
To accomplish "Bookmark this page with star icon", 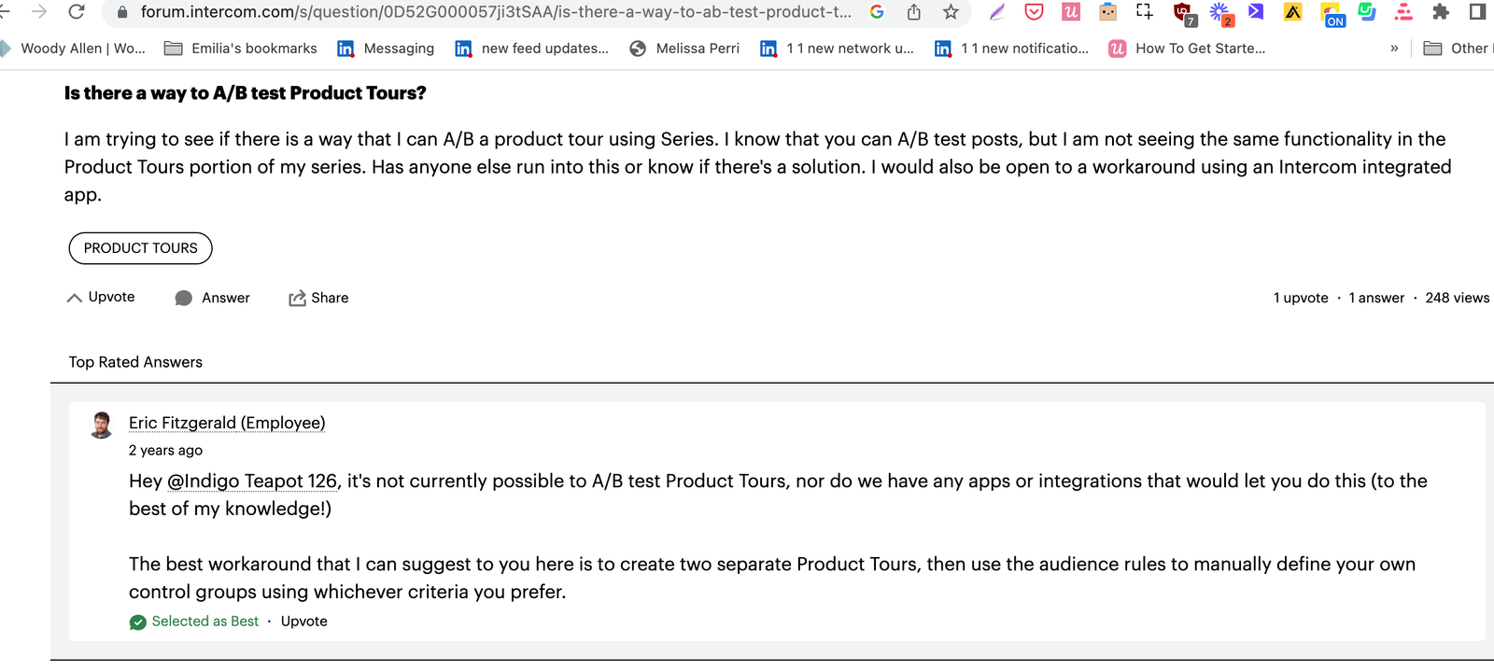I will pyautogui.click(x=951, y=12).
